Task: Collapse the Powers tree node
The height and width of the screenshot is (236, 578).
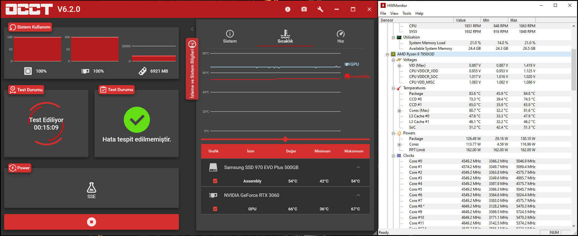Action: 393,133
